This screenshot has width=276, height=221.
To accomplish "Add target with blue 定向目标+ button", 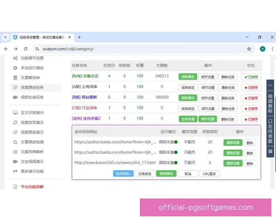I will [x=123, y=174].
